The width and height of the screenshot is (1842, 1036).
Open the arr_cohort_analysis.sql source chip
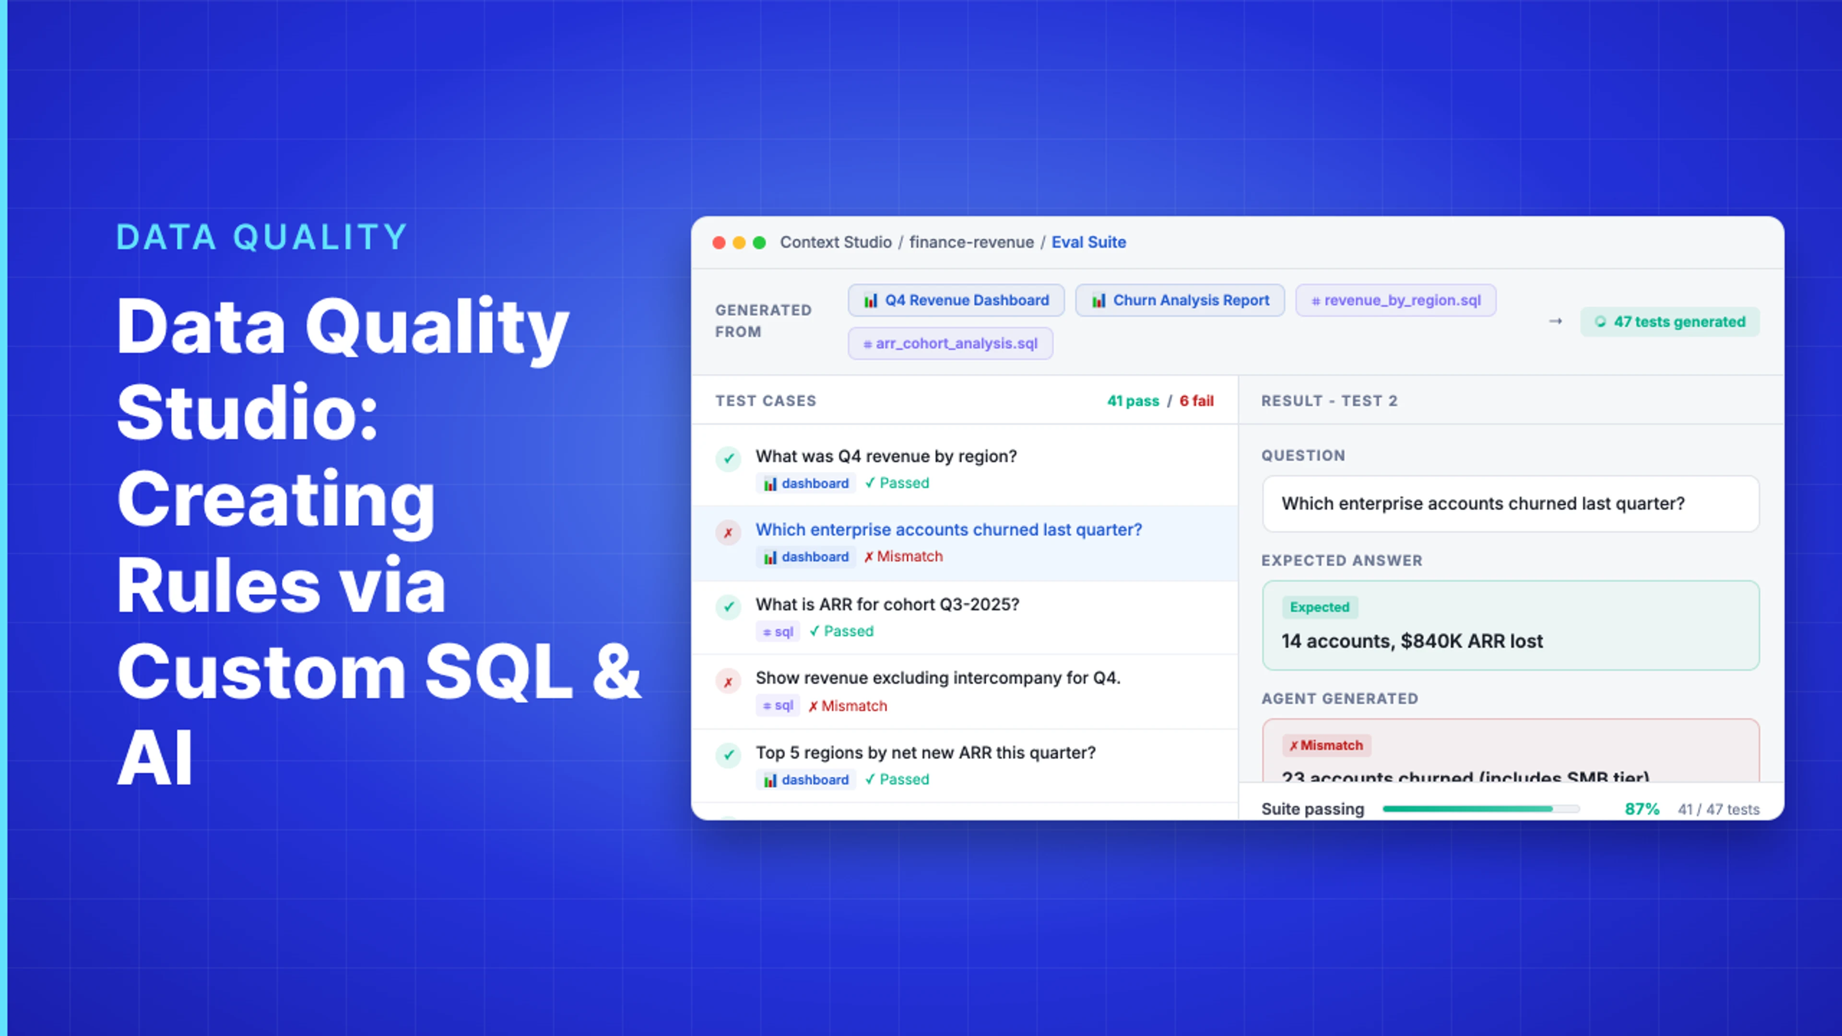(x=950, y=343)
